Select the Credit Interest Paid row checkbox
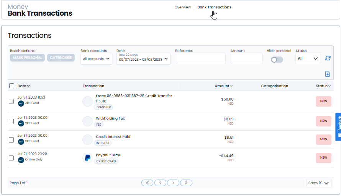Viewport: 341px width, 196px height. [x=11, y=140]
